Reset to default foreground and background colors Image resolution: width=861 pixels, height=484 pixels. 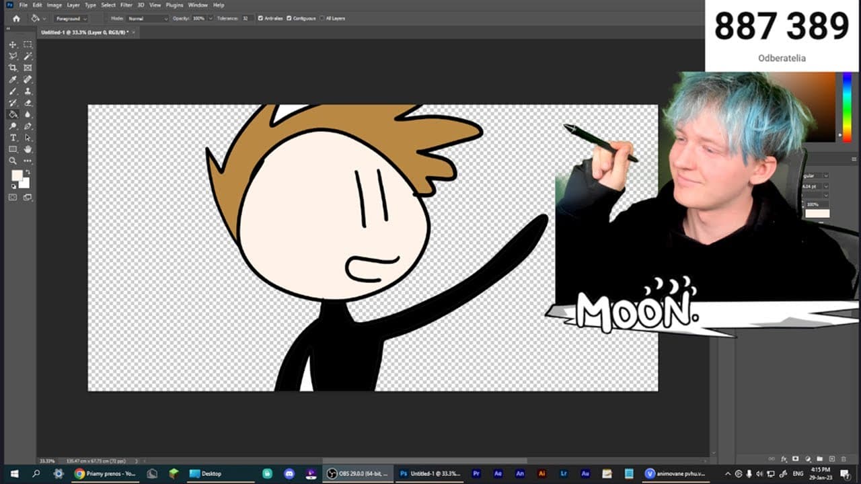13,186
